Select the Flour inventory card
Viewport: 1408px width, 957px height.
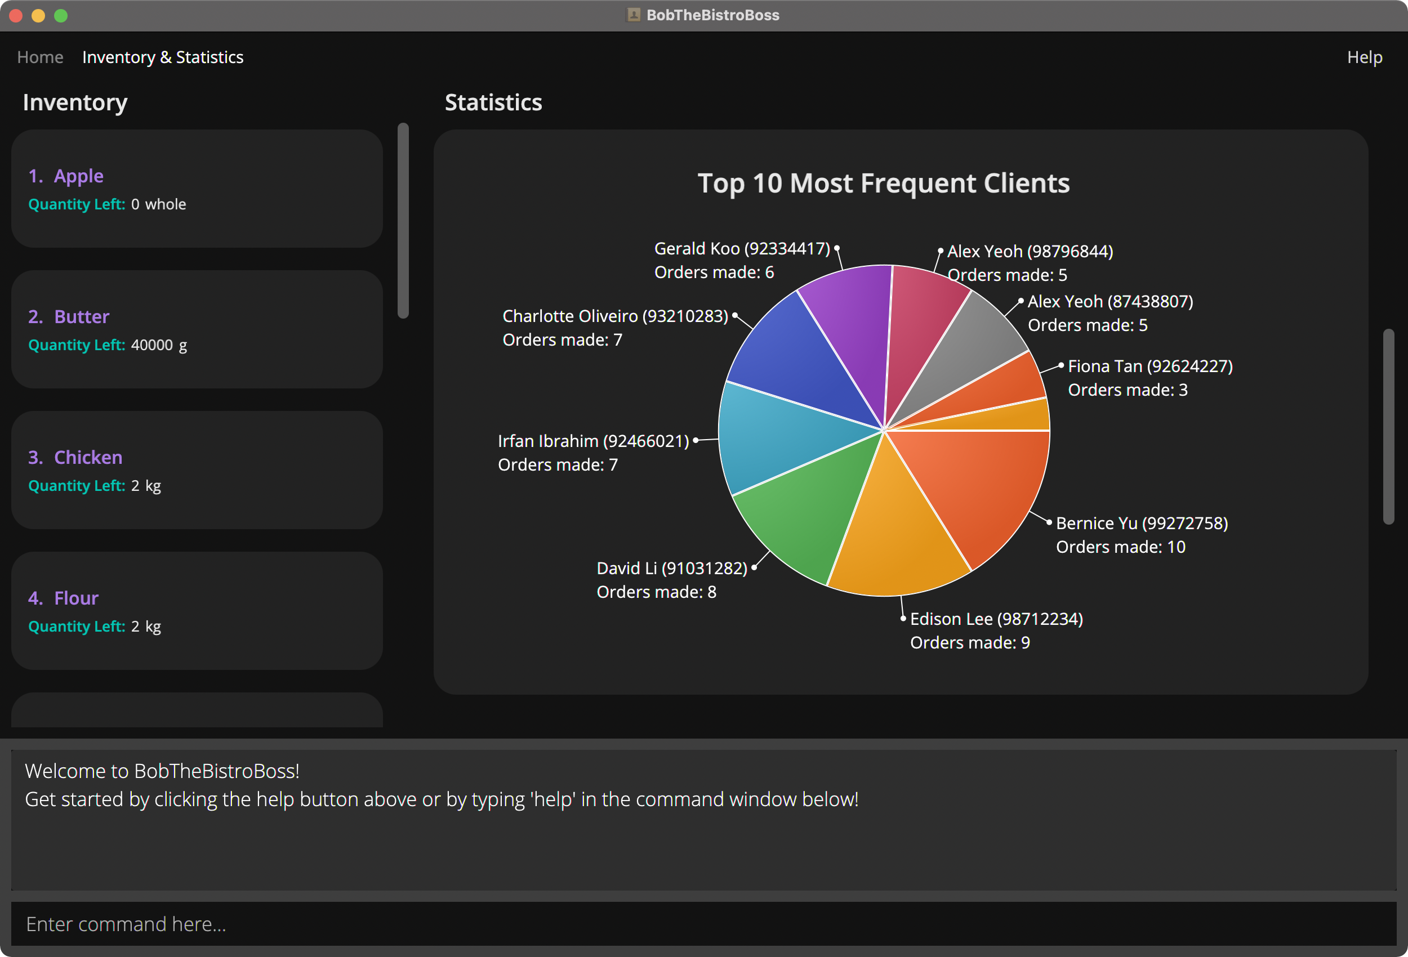click(x=197, y=611)
